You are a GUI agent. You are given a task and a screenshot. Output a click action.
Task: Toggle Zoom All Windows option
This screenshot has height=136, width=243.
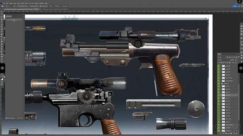pos(34,6)
